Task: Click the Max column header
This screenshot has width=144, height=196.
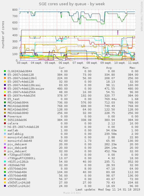Action: pyautogui.click(x=133, y=68)
